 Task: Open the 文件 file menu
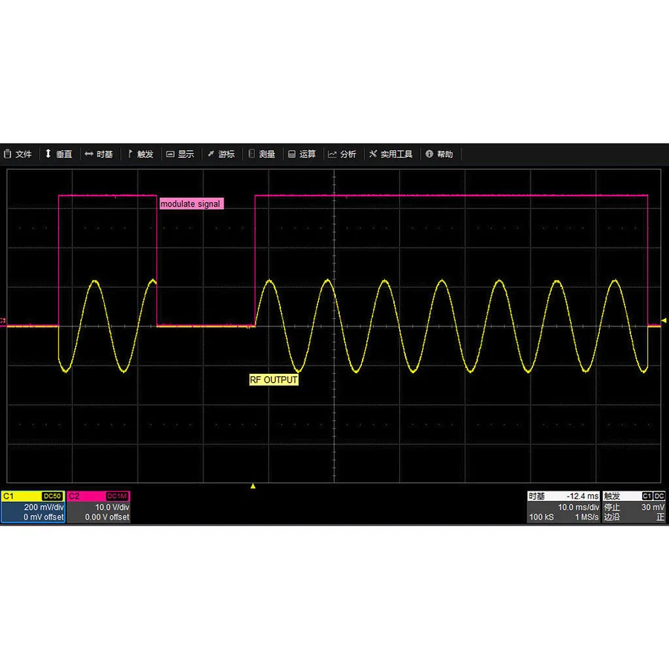coord(19,154)
